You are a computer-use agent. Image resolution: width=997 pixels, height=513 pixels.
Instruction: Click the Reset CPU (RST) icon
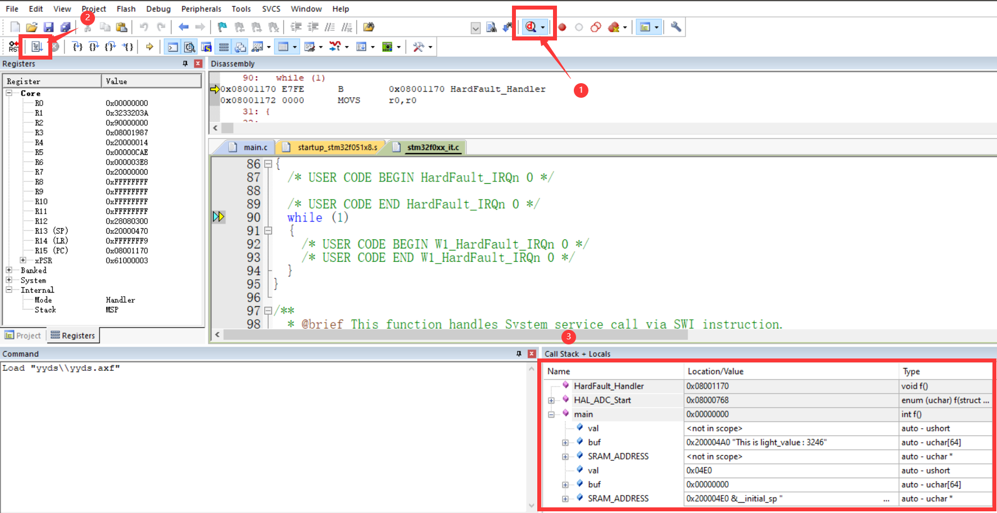point(13,47)
